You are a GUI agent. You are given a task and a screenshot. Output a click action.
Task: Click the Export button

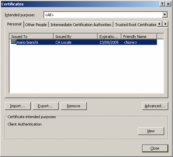tap(45, 106)
